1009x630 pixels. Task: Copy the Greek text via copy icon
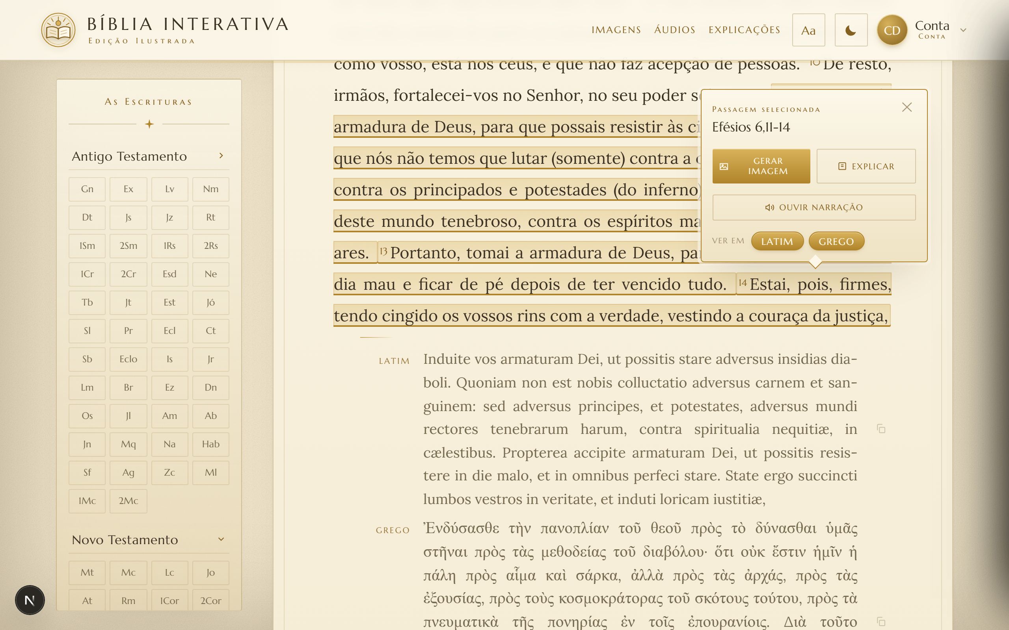point(881,622)
